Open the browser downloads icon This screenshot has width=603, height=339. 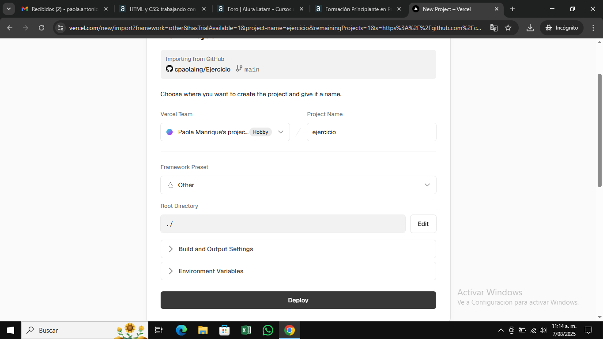coord(530,28)
